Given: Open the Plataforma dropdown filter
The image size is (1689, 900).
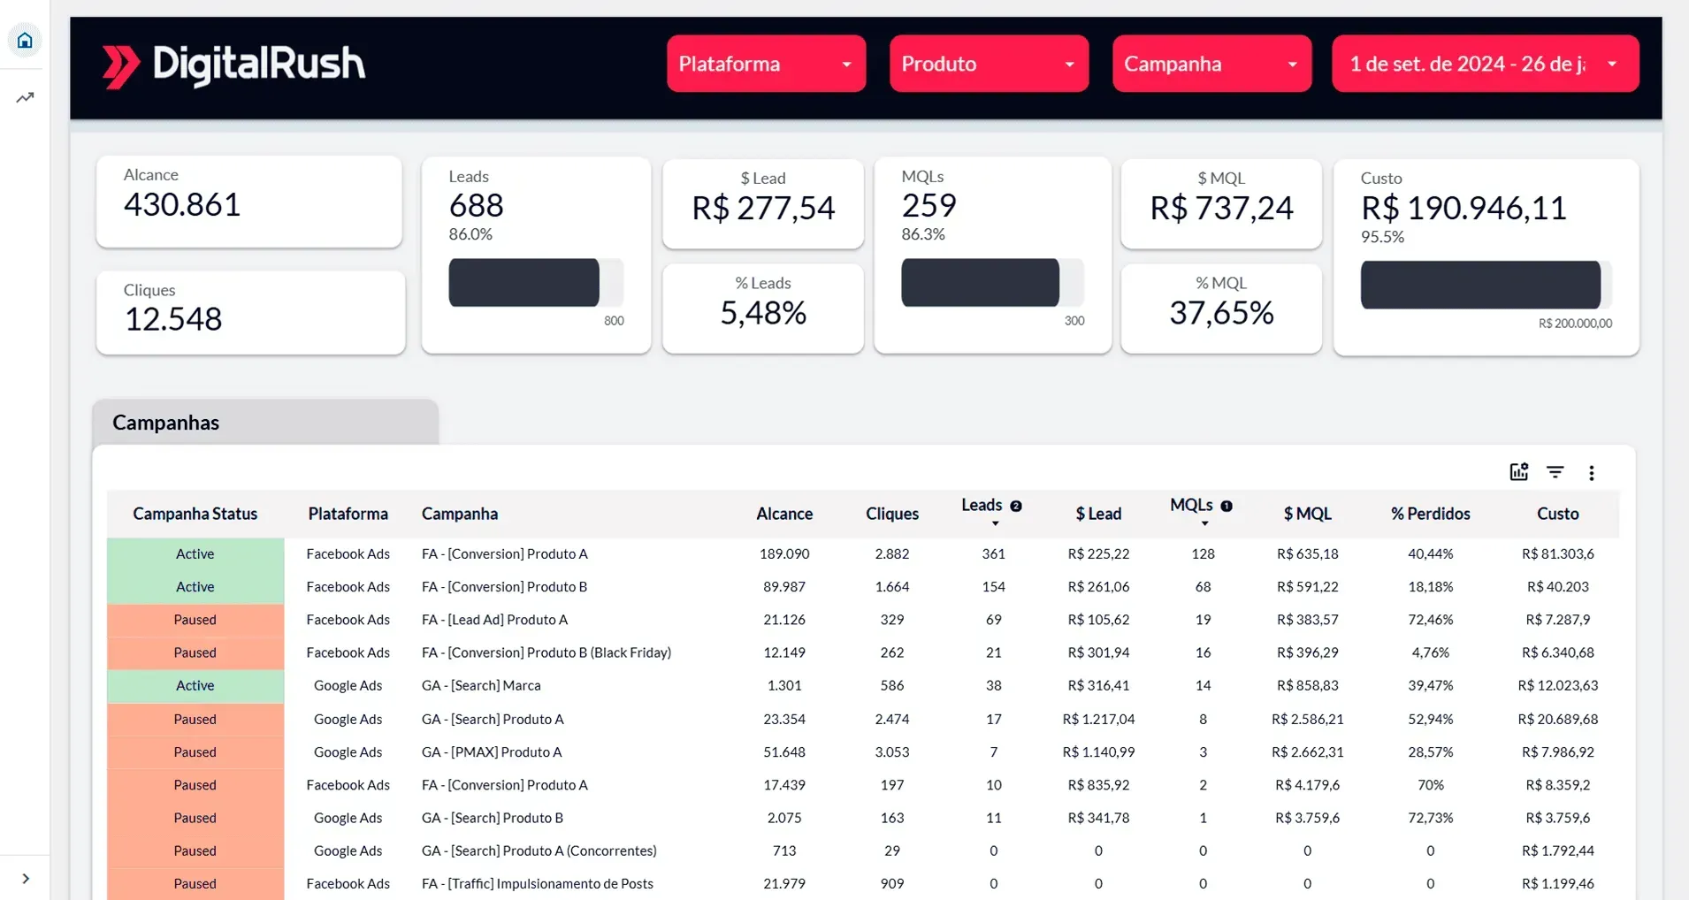Looking at the screenshot, I should (766, 64).
